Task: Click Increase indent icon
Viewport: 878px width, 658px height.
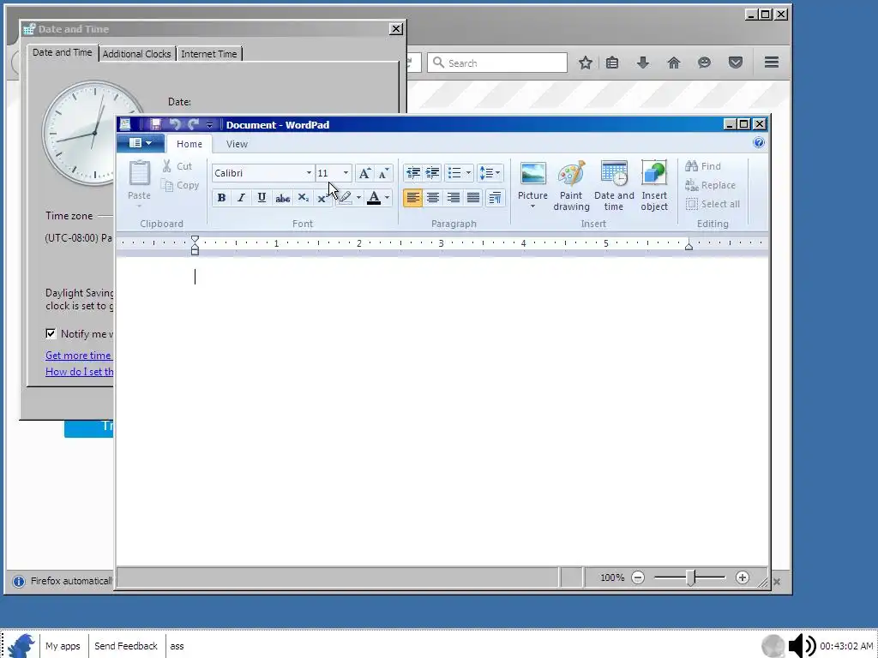Action: 432,173
